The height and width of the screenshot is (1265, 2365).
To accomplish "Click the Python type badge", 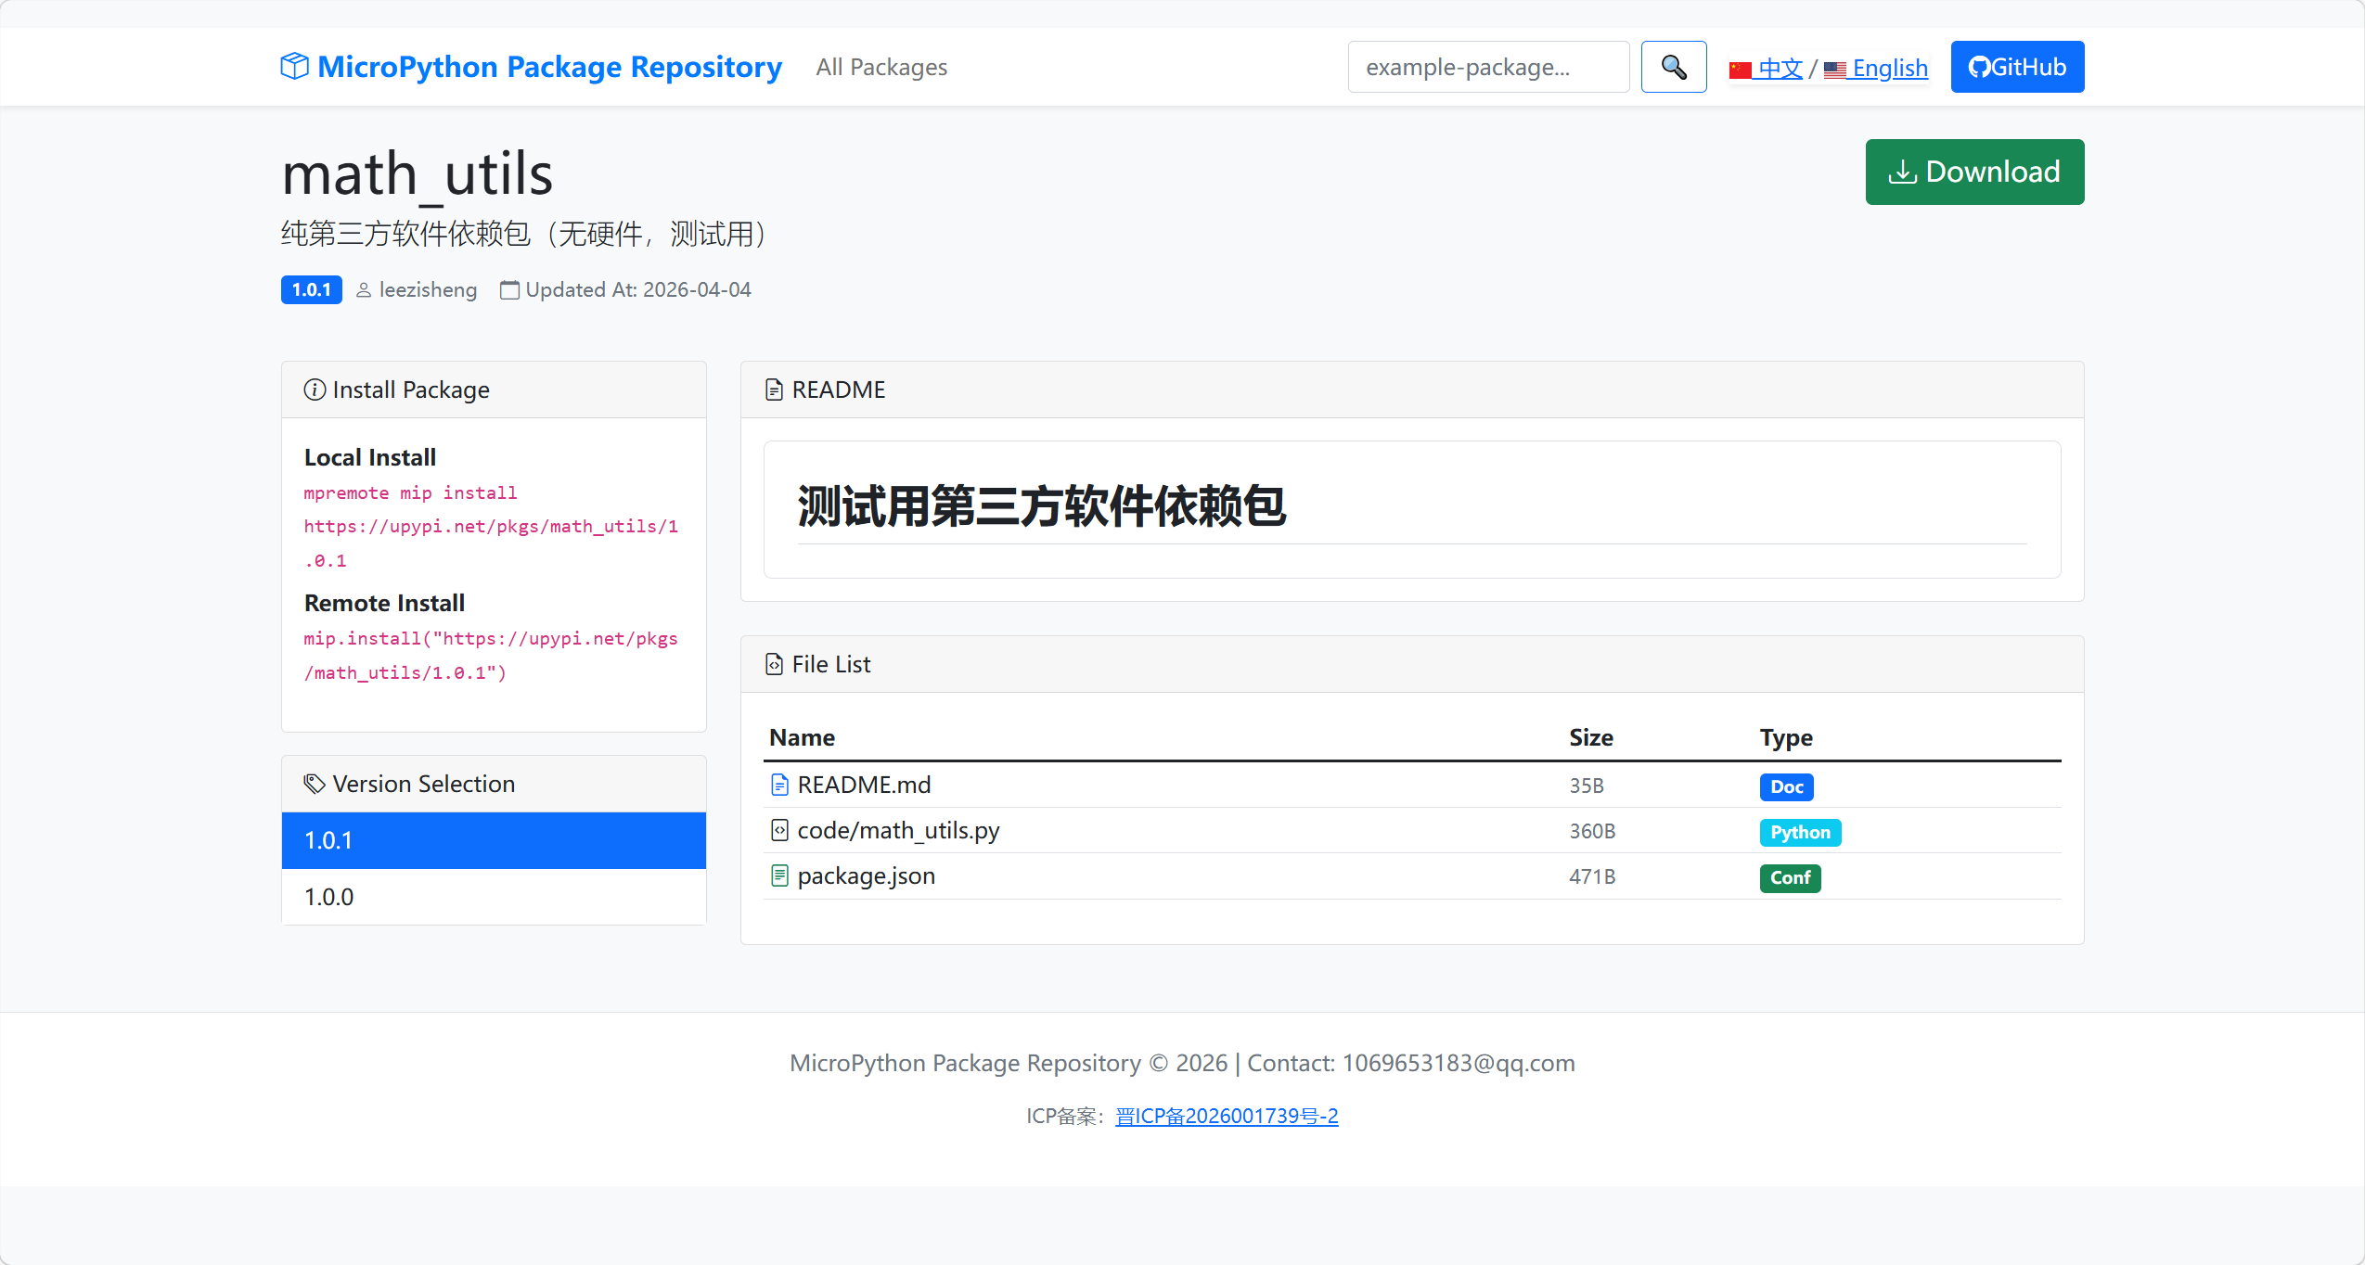I will (1799, 833).
